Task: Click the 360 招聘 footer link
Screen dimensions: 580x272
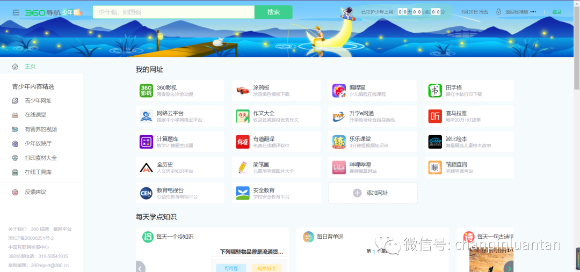Action: point(40,229)
